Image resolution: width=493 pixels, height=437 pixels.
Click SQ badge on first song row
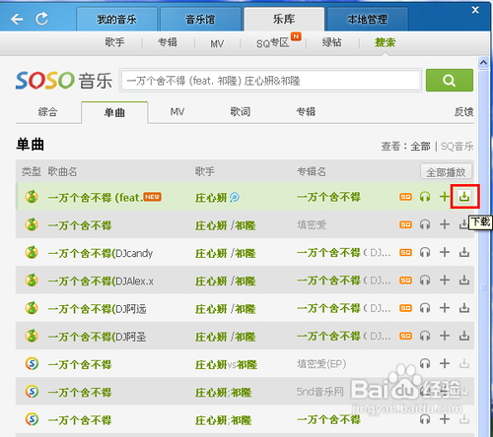405,197
